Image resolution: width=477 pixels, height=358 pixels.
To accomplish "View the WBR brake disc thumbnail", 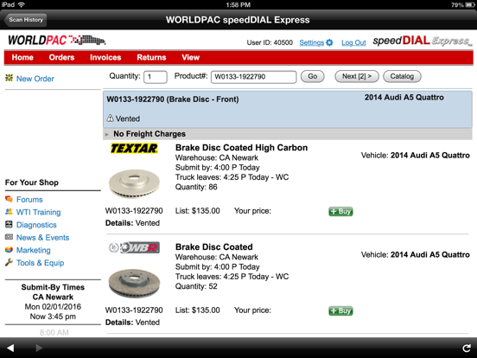I will (x=134, y=283).
